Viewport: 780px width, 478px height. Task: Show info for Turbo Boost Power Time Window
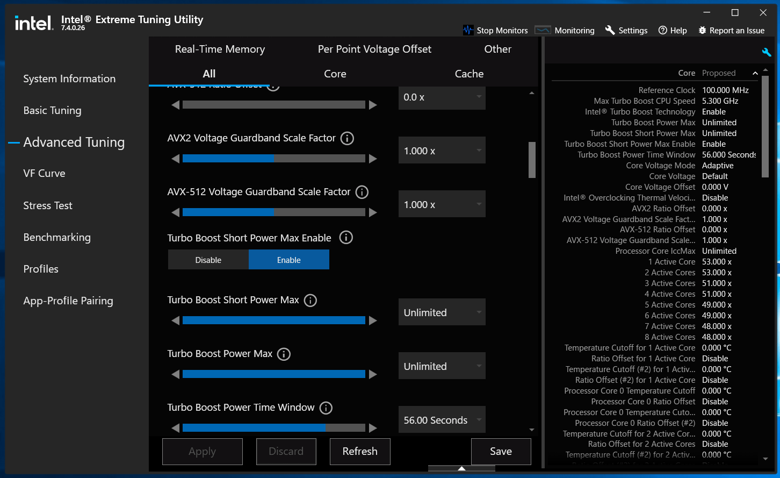click(326, 408)
